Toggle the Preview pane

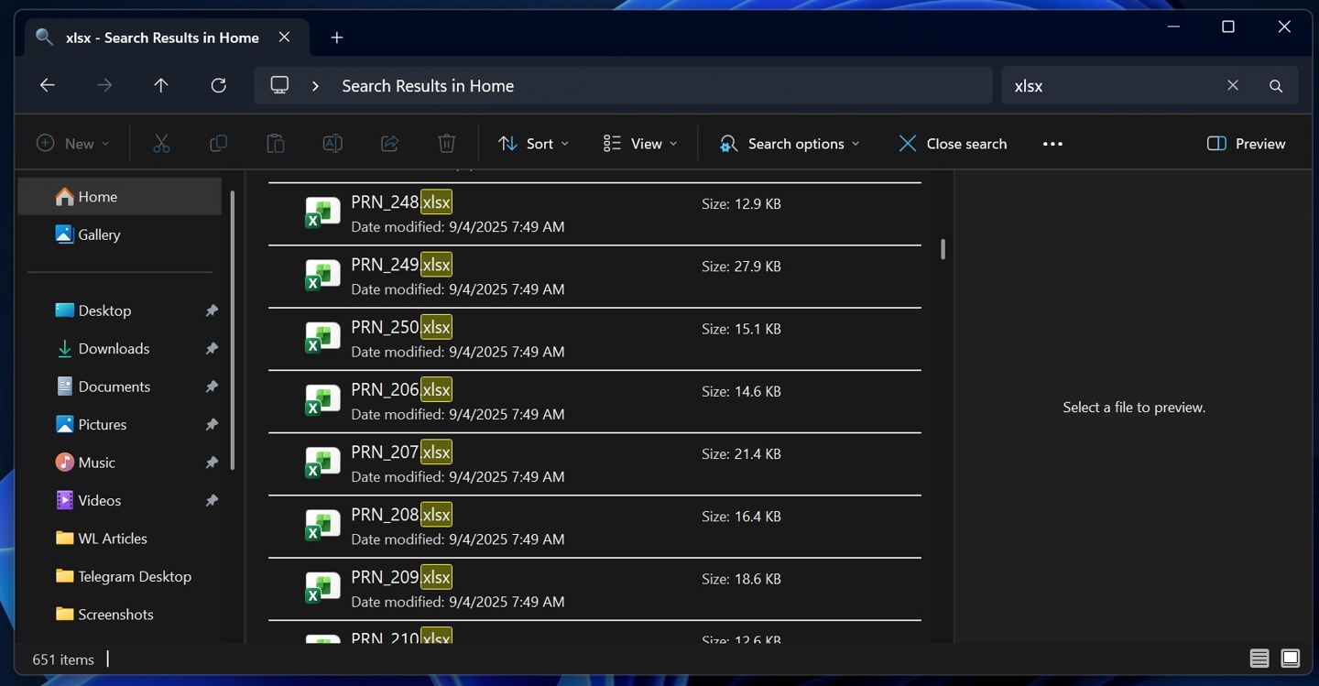point(1245,143)
